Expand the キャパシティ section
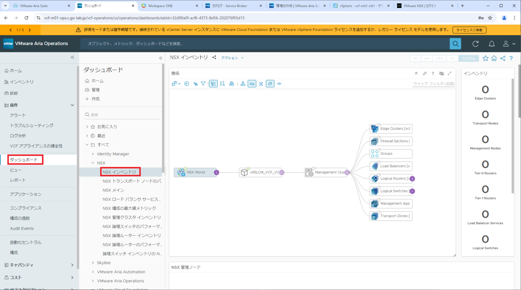The width and height of the screenshot is (521, 290). (x=73, y=265)
